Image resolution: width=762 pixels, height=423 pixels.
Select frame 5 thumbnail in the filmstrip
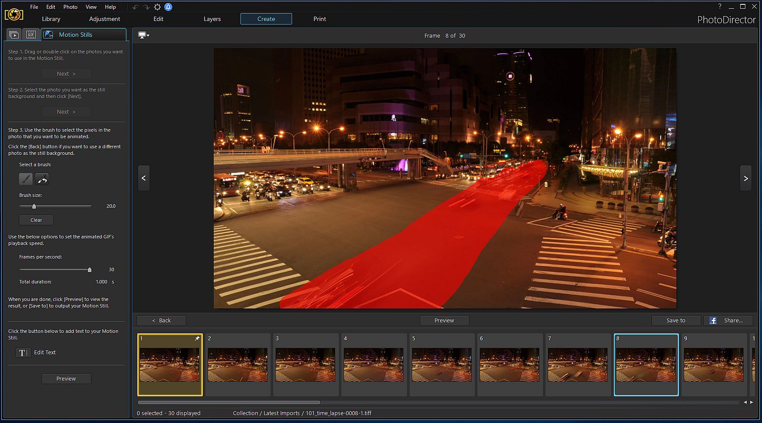pyautogui.click(x=442, y=365)
